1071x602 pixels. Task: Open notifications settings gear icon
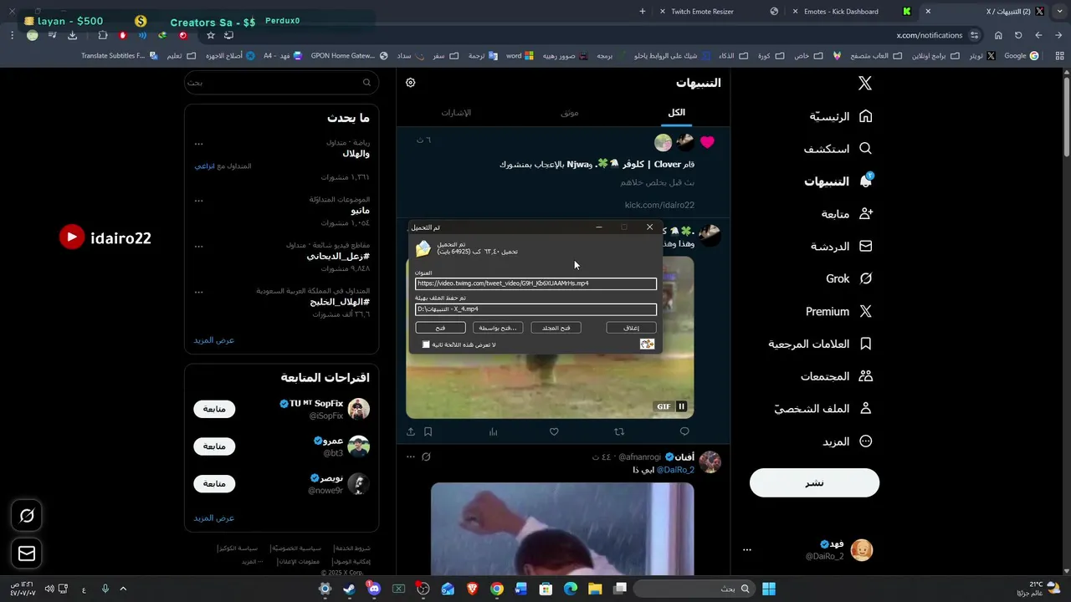click(x=411, y=83)
